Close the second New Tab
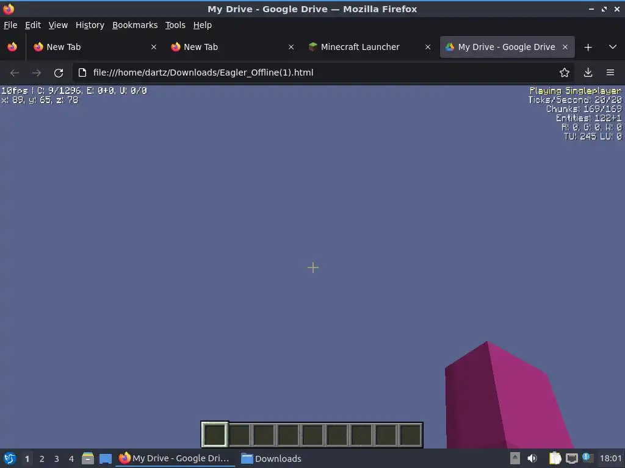 pyautogui.click(x=291, y=47)
